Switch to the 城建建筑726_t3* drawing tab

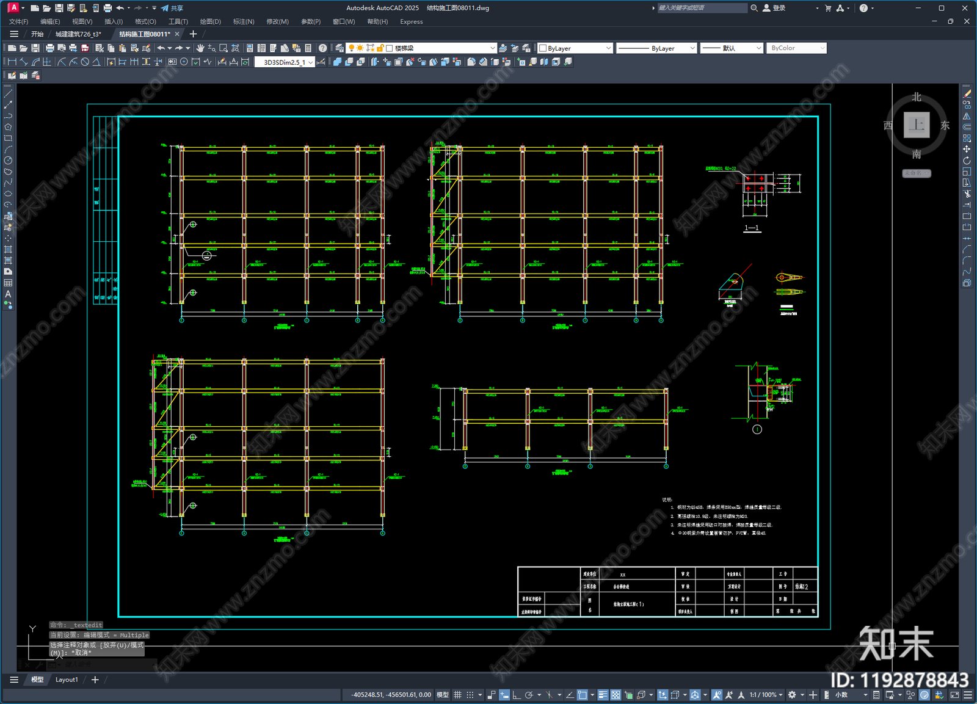(78, 34)
